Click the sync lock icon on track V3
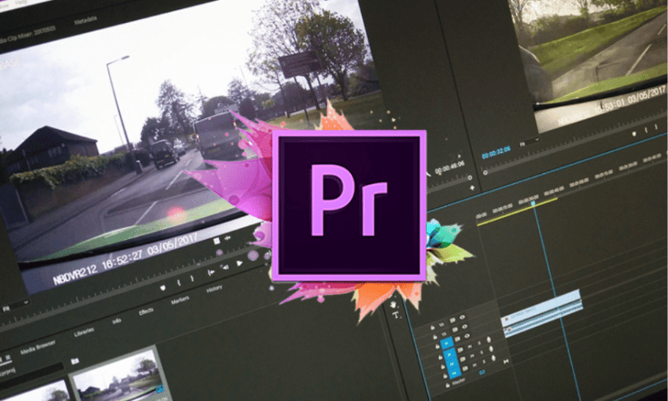This screenshot has width=668, height=401. (453, 320)
